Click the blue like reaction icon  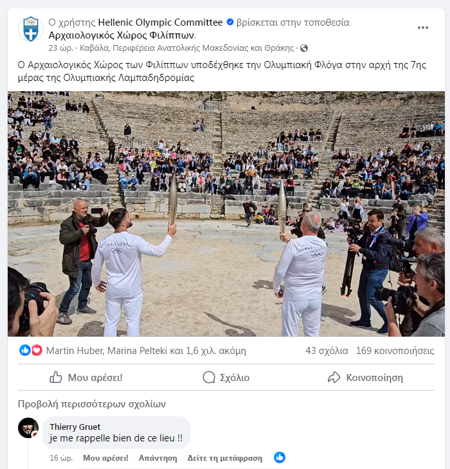(x=25, y=351)
